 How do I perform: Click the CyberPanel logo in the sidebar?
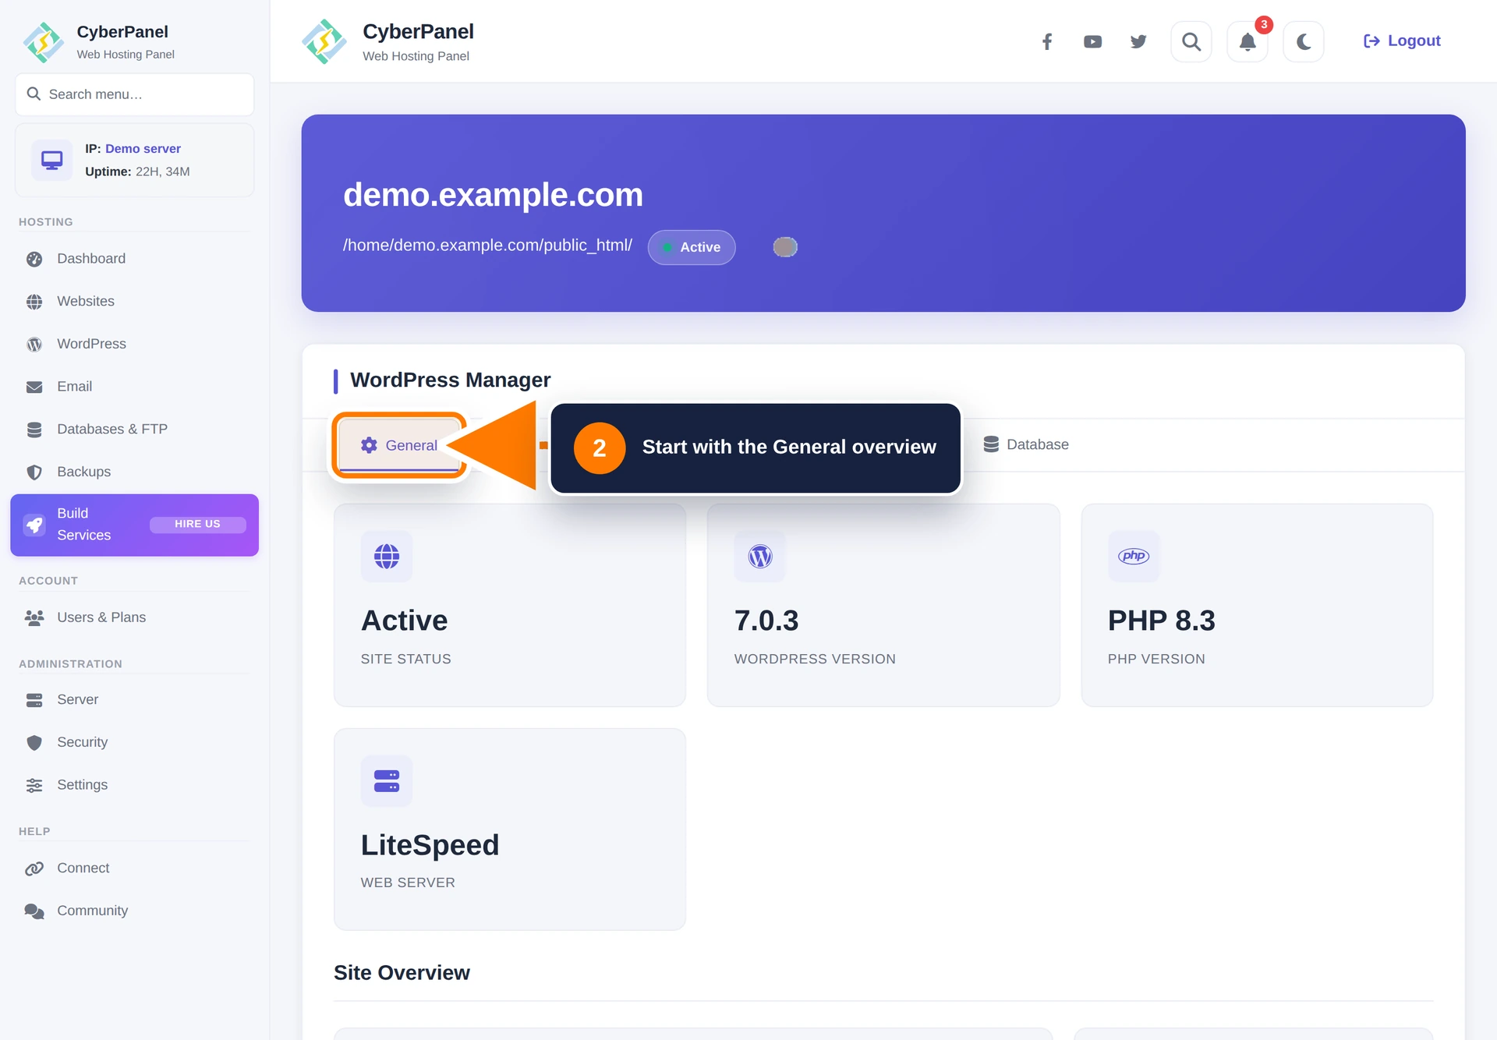click(x=44, y=42)
